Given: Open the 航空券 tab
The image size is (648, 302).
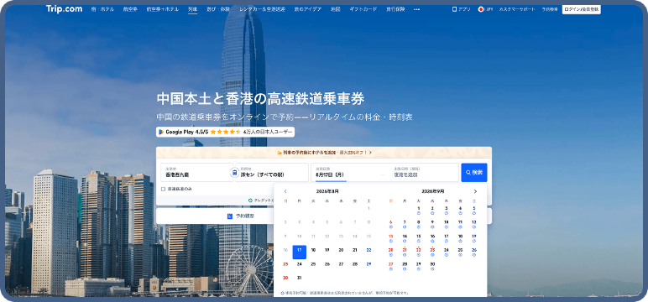Looking at the screenshot, I should (130, 9).
